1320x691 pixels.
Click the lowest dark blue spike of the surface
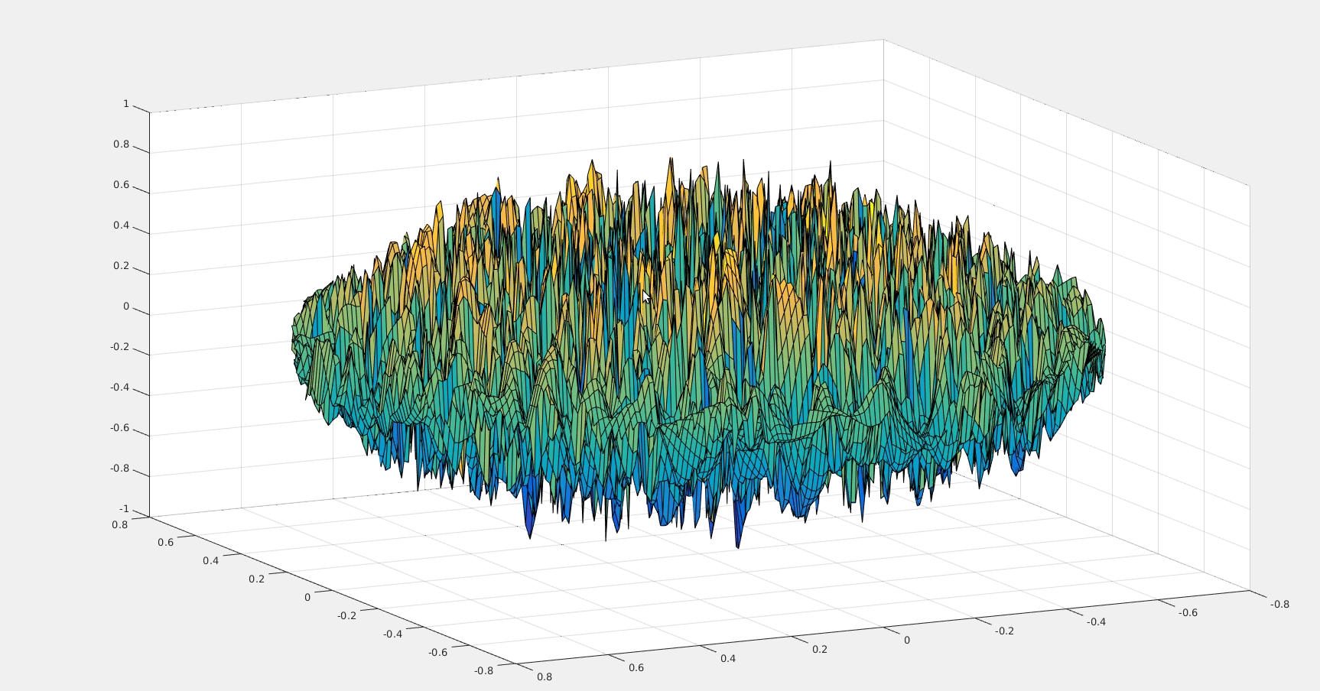pyautogui.click(x=737, y=544)
